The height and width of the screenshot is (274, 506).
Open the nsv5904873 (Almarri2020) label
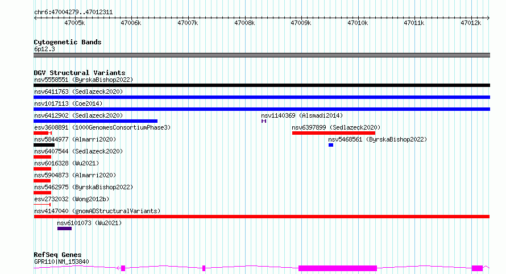coord(75,175)
